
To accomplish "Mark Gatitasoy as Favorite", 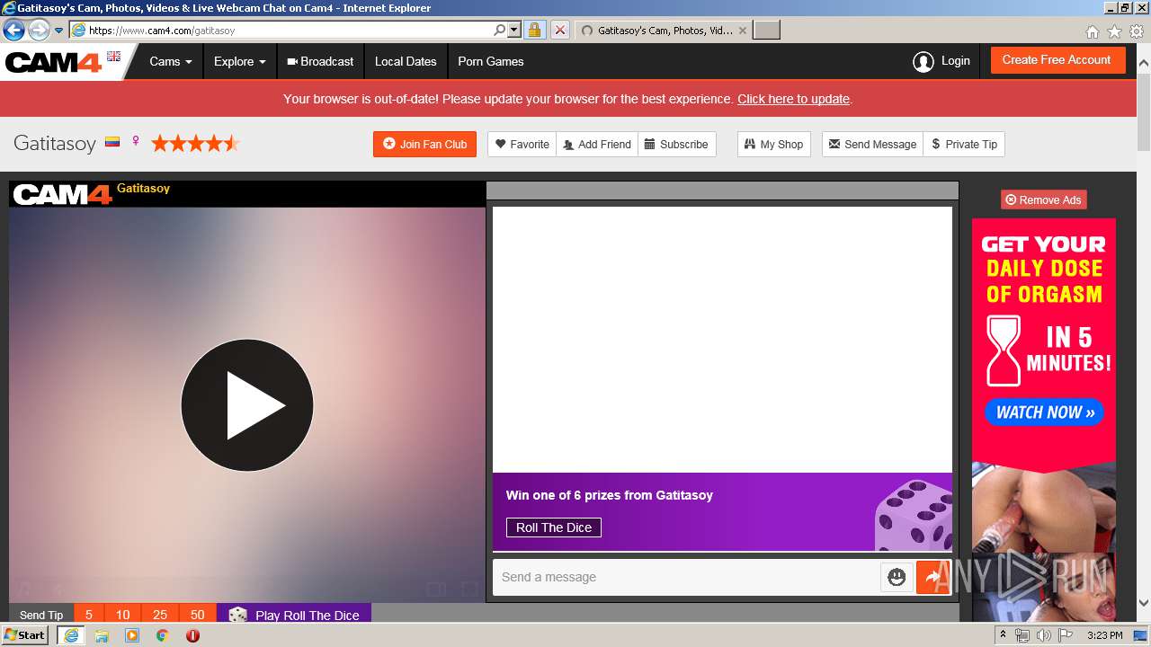I will [522, 144].
